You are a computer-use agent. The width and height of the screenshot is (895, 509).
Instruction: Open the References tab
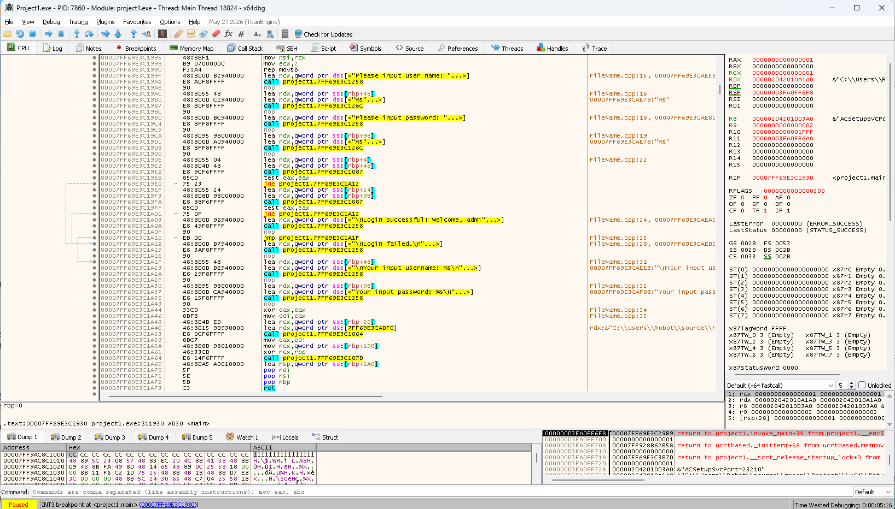point(458,48)
